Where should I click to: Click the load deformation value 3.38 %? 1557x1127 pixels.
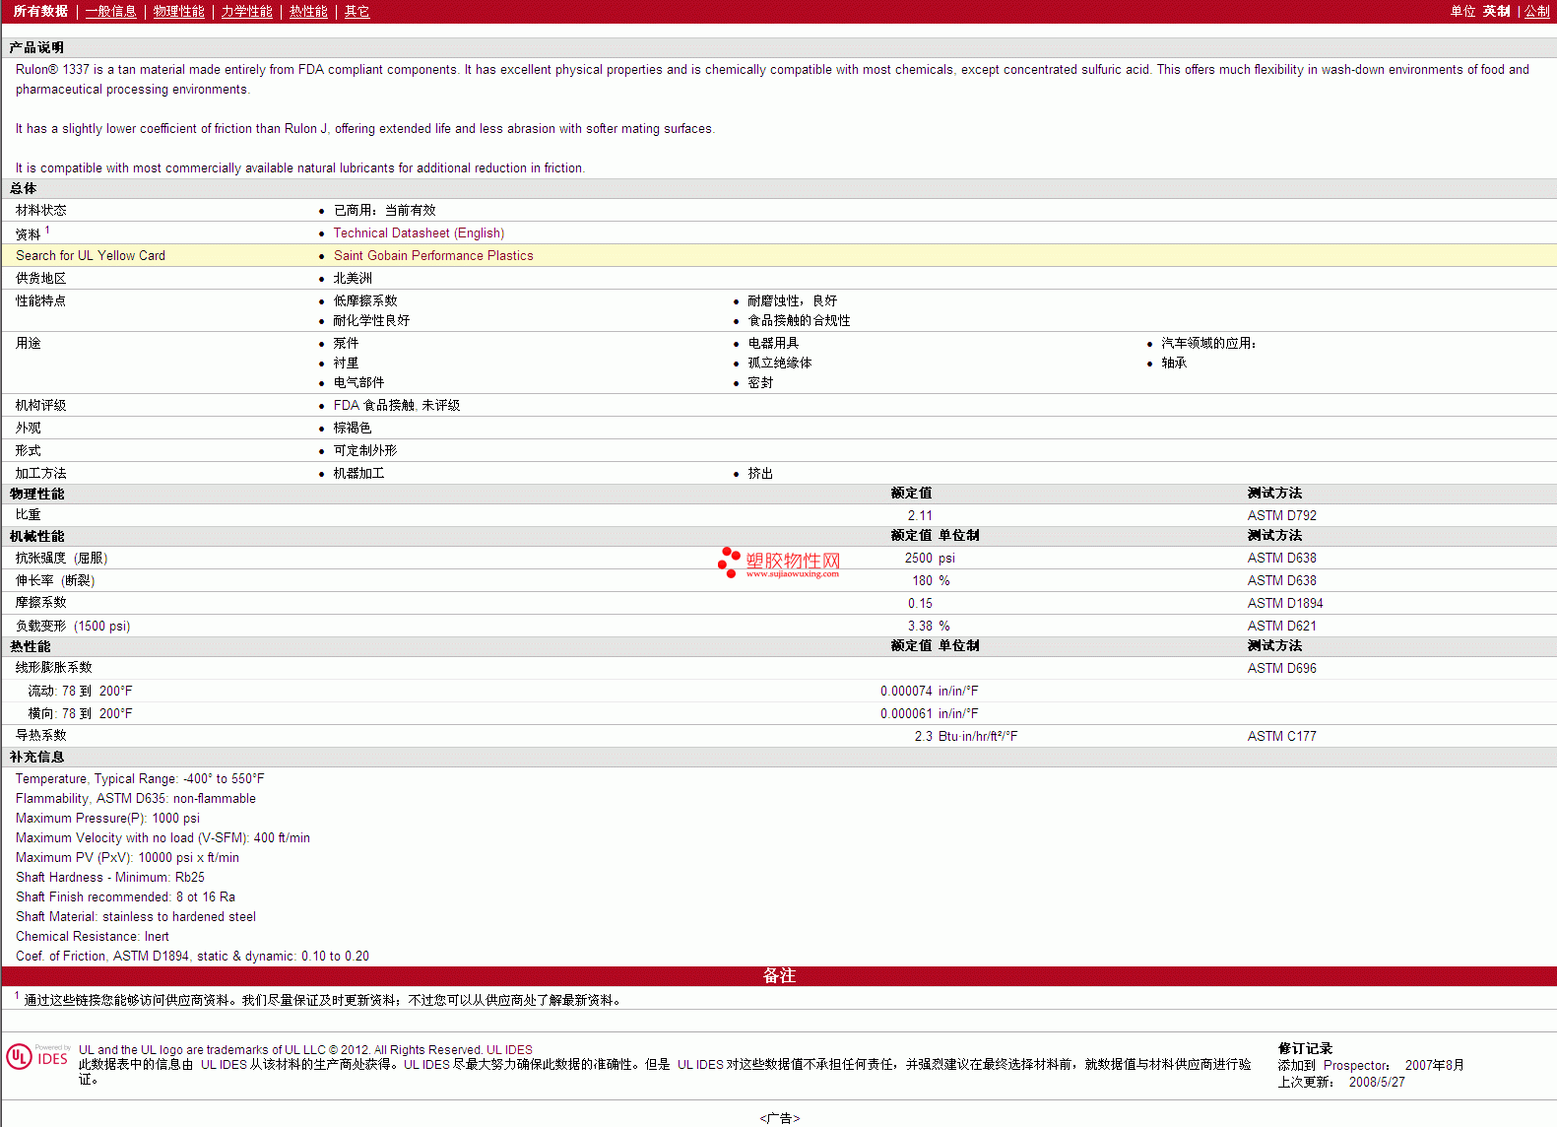click(929, 627)
